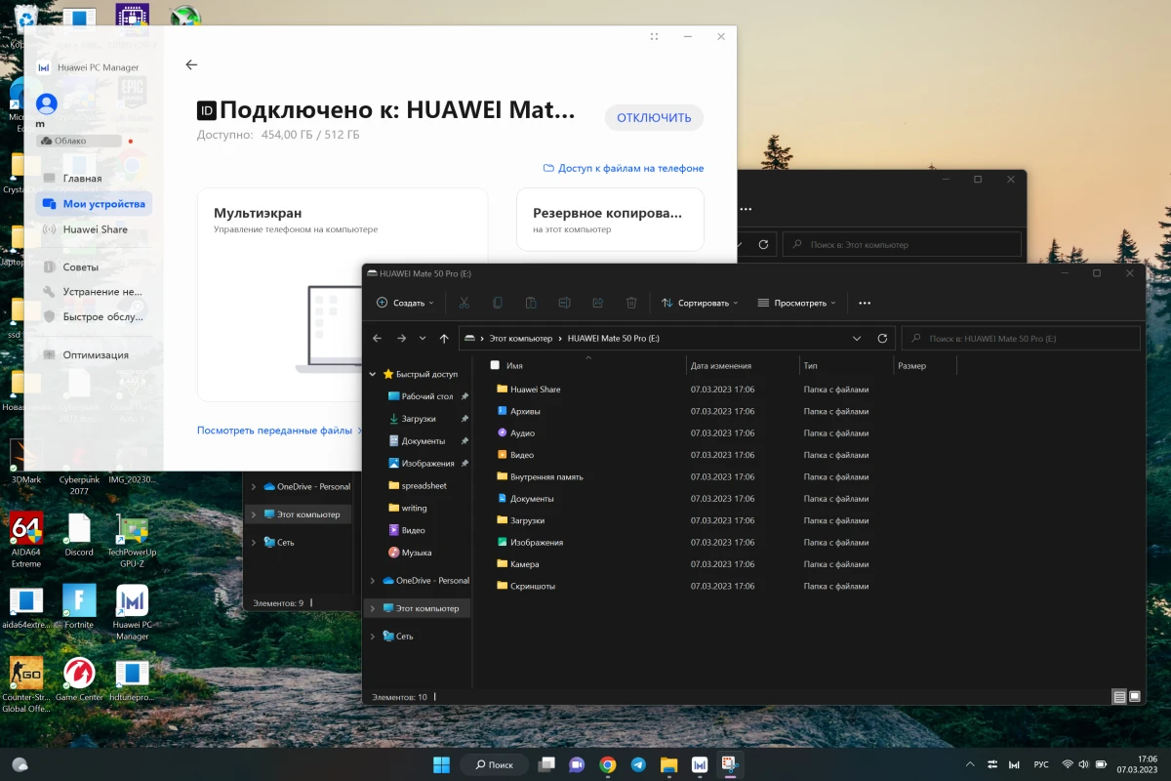Image resolution: width=1171 pixels, height=781 pixels.
Task: Click Forward arrow in HUAWEI Mate Explorer window
Action: 401,338
